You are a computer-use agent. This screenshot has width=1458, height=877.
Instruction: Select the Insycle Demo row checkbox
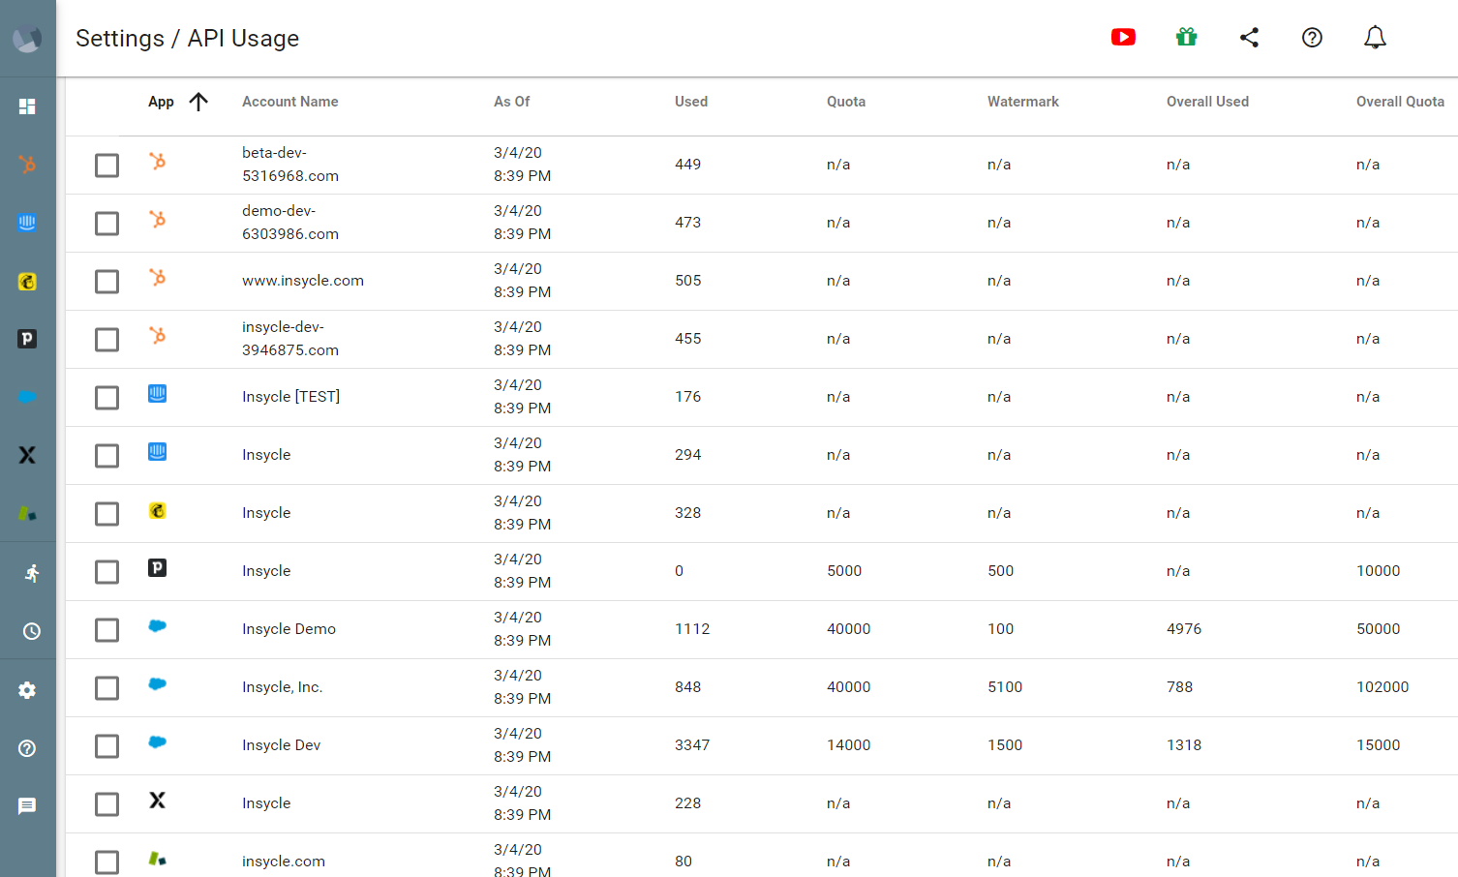click(x=106, y=629)
